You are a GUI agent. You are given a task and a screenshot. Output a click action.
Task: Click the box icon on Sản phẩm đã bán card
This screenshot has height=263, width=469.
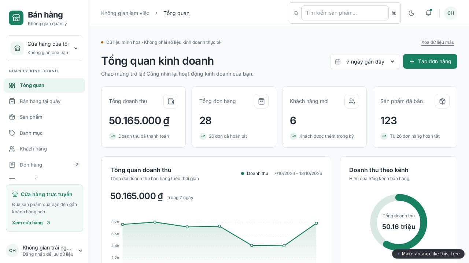[442, 101]
